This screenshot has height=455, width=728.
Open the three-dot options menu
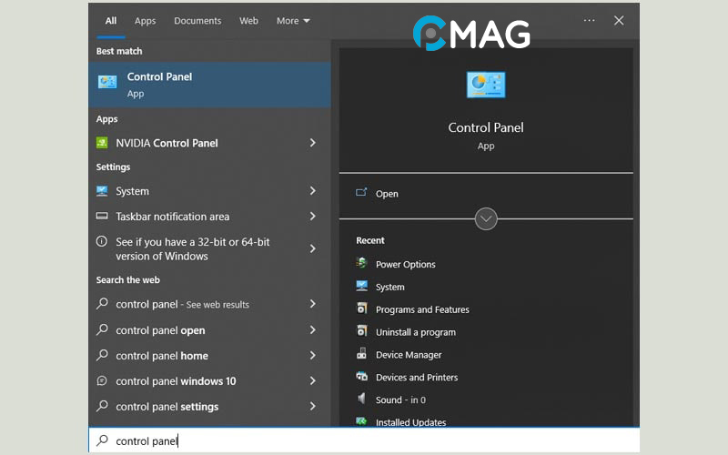point(589,20)
